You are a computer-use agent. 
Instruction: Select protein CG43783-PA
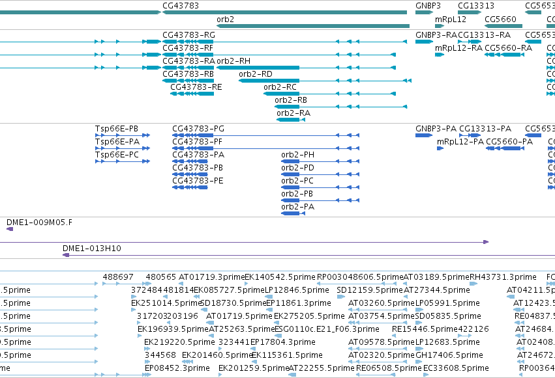pyautogui.click(x=198, y=155)
